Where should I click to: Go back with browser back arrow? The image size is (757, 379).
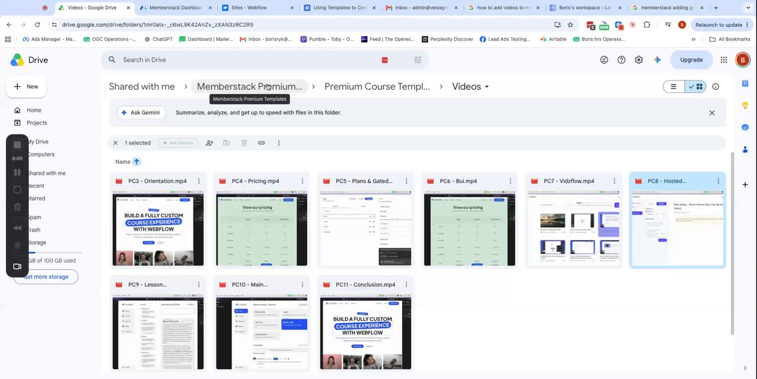click(x=9, y=25)
